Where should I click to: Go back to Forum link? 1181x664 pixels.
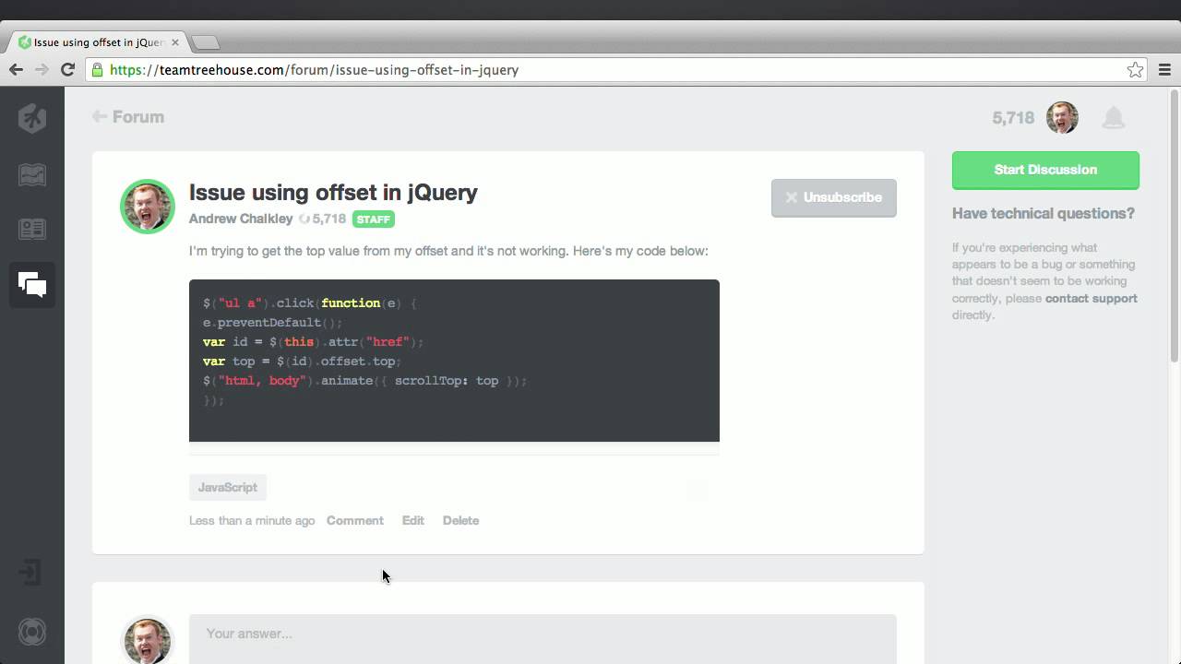point(128,117)
